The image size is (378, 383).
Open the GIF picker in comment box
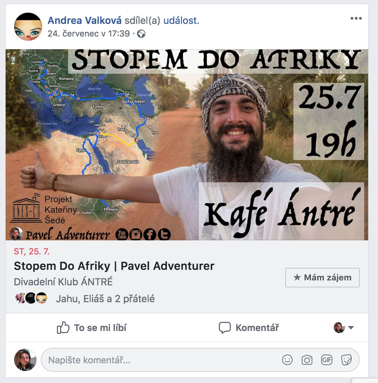click(x=326, y=360)
